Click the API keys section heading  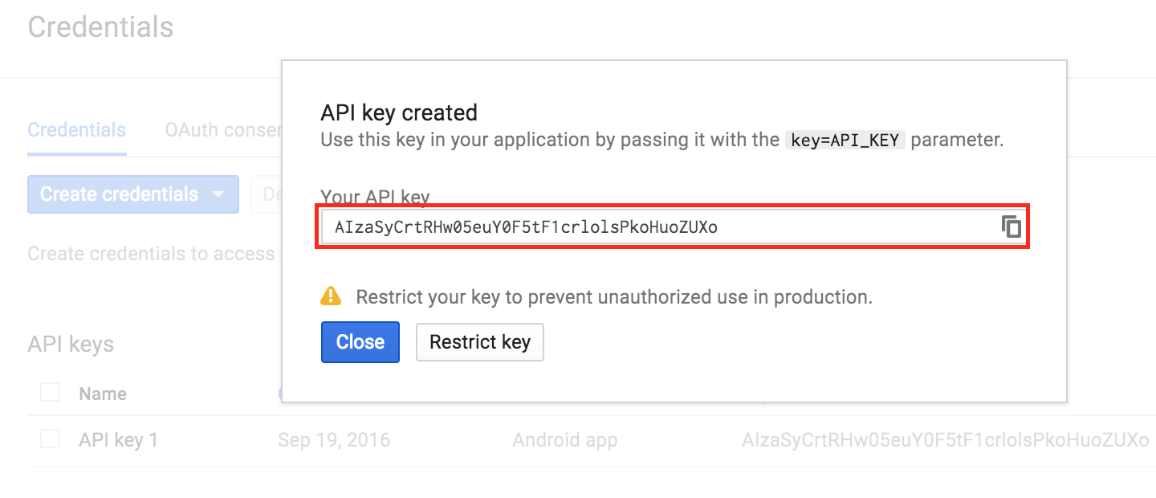(71, 345)
